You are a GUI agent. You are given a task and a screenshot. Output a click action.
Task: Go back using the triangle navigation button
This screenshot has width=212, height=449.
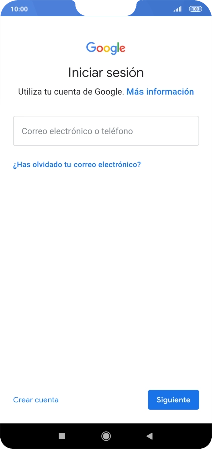click(x=149, y=436)
